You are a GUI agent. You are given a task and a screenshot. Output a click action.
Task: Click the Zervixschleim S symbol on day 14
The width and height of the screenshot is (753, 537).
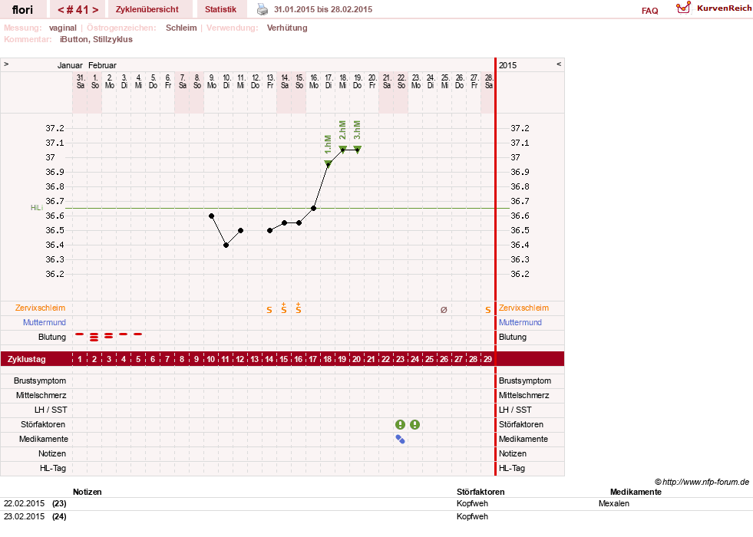coord(269,310)
